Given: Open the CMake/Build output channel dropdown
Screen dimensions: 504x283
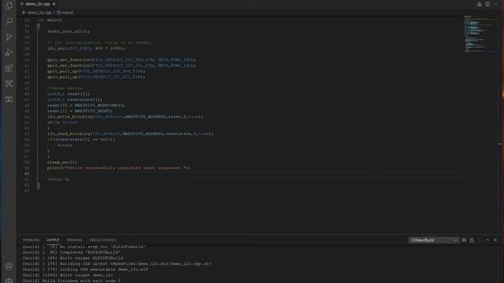Looking at the screenshot, I should coord(434,240).
